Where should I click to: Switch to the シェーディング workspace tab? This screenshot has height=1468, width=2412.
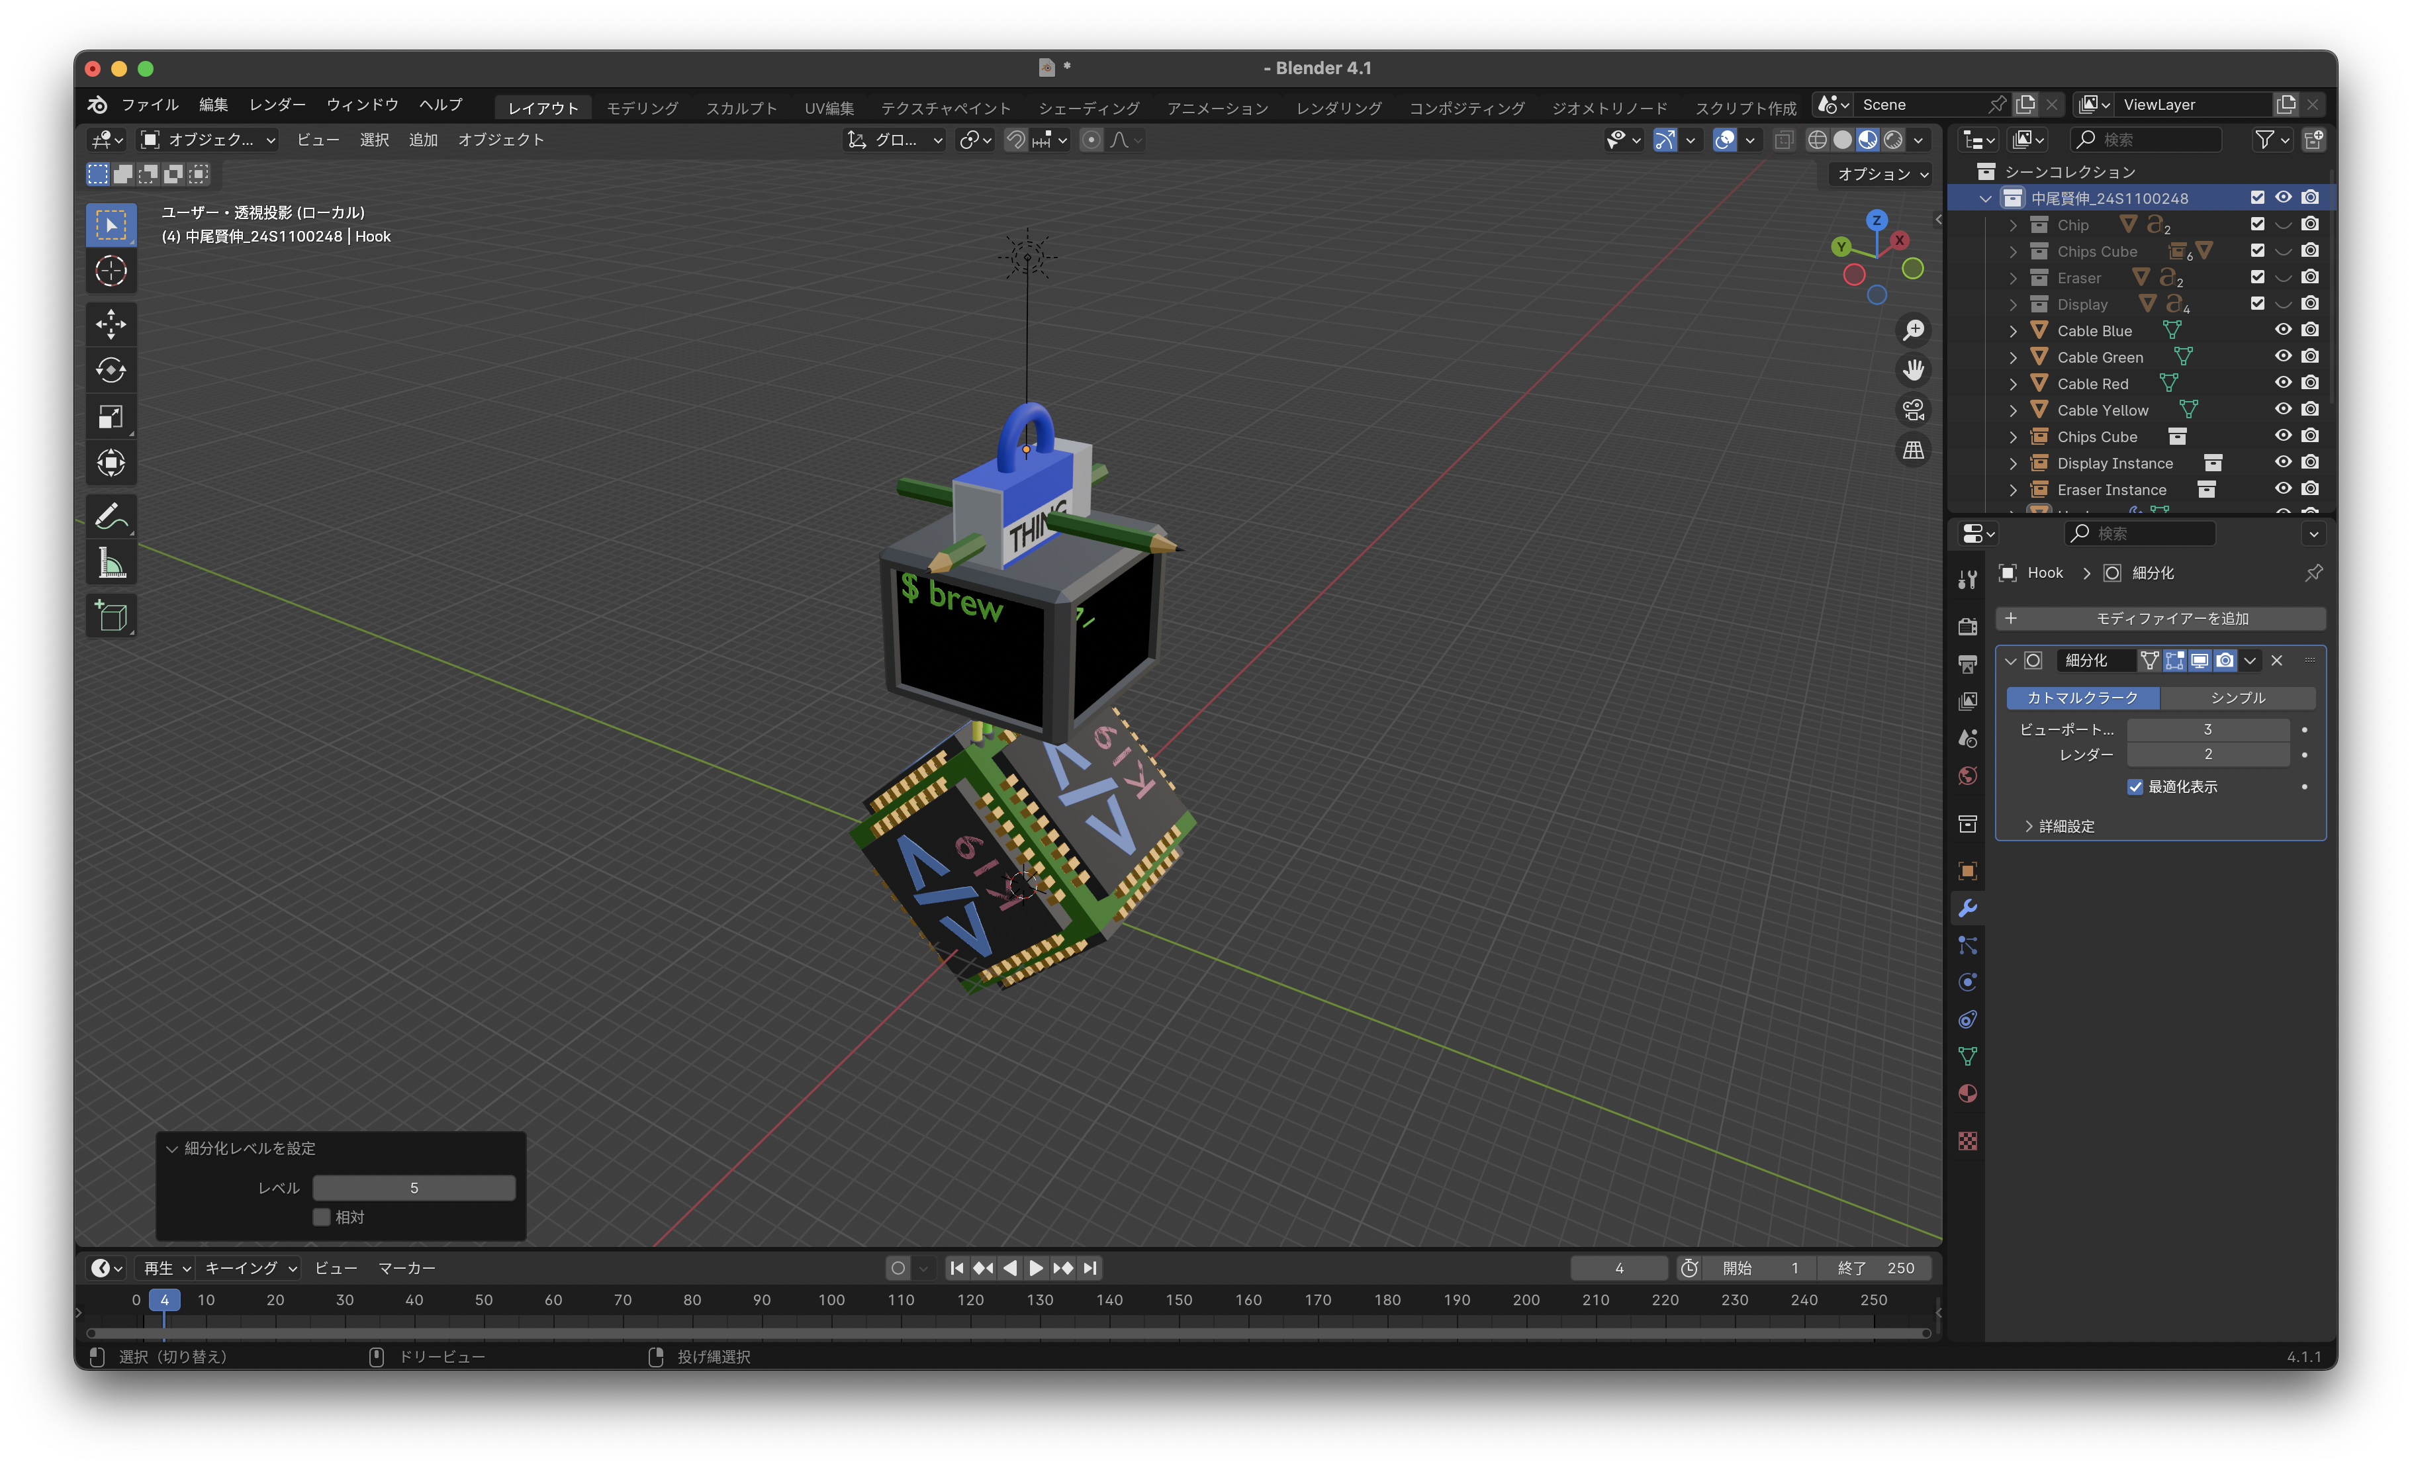click(1089, 108)
